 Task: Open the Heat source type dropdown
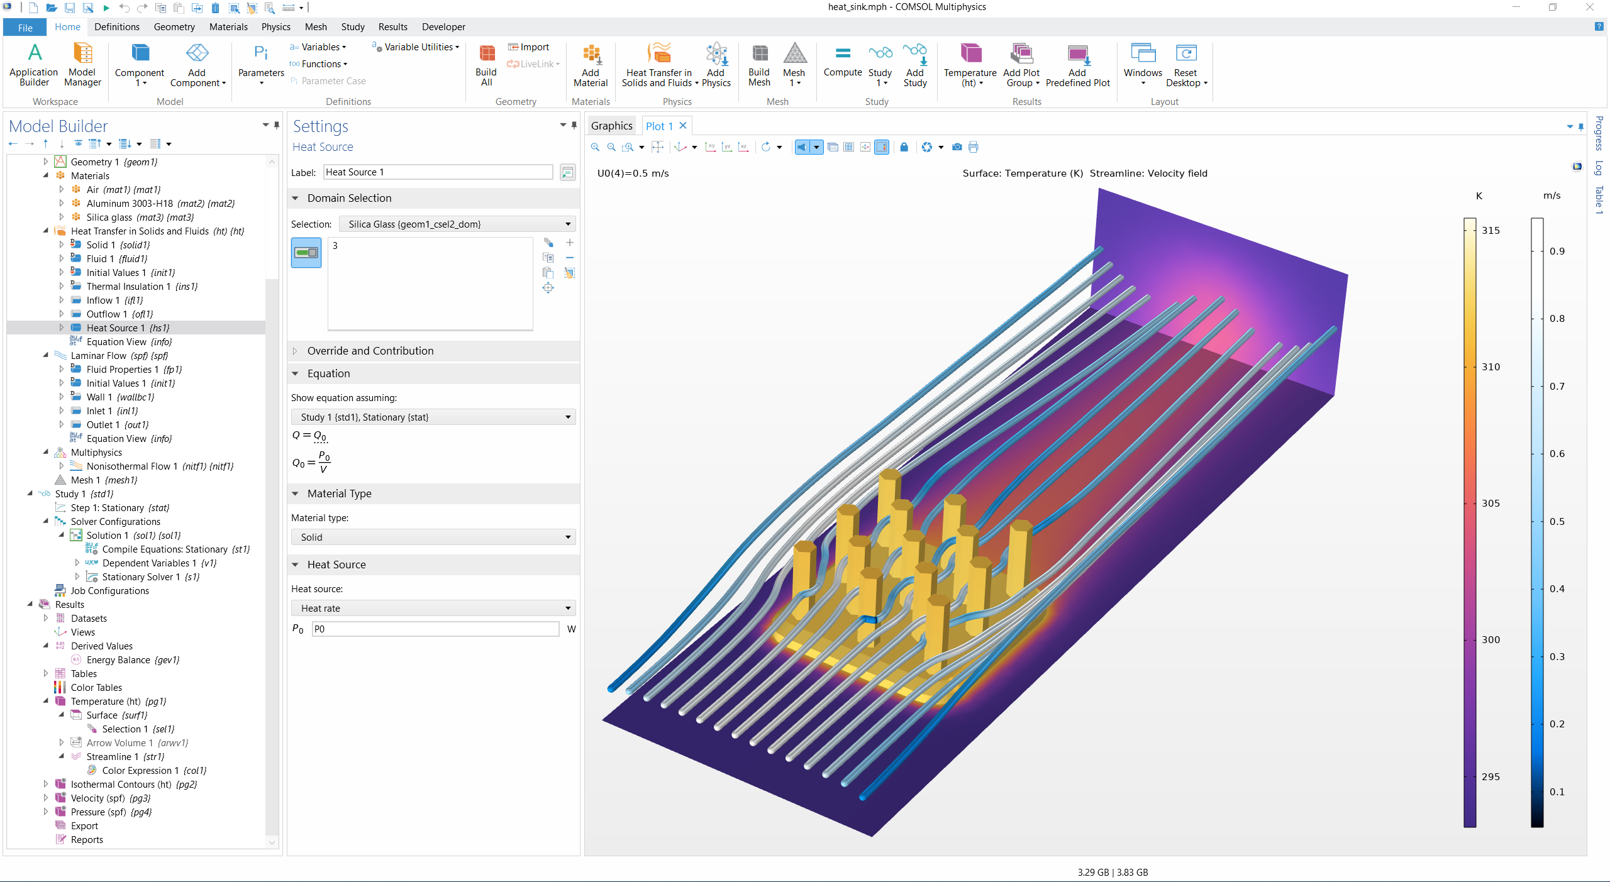433,608
